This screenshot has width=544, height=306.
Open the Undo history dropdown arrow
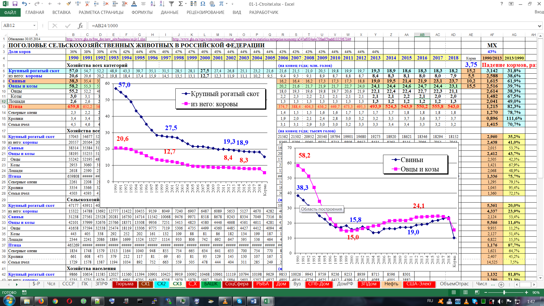click(29, 4)
